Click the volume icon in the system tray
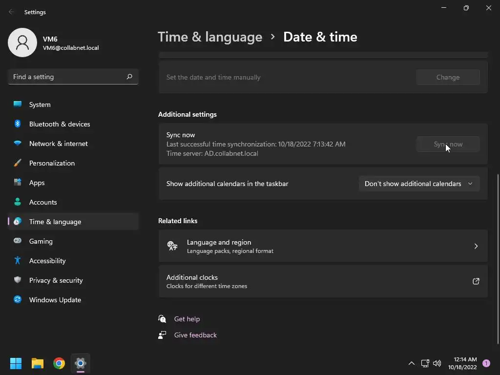500x375 pixels. click(x=437, y=363)
